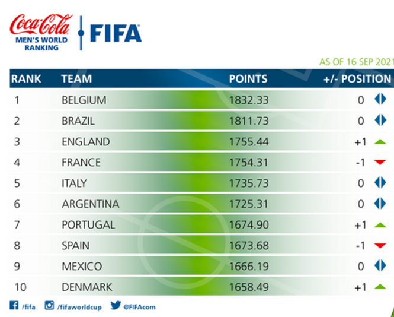Click France's red down arrow

tap(380, 162)
